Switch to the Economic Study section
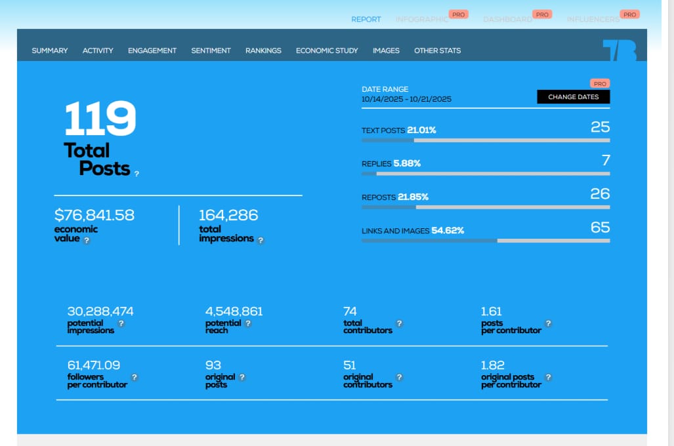Viewport: 674px width, 446px height. pos(327,51)
